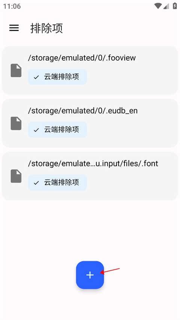Click the 排除项 page title
The height and width of the screenshot is (320, 180).
click(46, 28)
